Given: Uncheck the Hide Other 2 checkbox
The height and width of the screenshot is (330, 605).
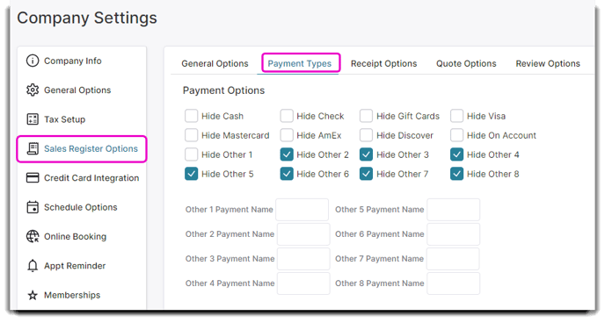Looking at the screenshot, I should 287,154.
